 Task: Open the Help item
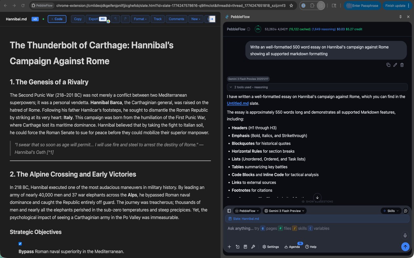coord(311,247)
